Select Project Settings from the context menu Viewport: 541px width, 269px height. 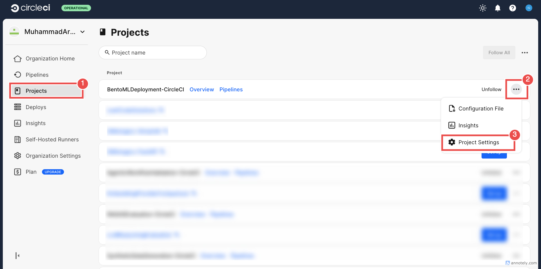[x=480, y=142]
